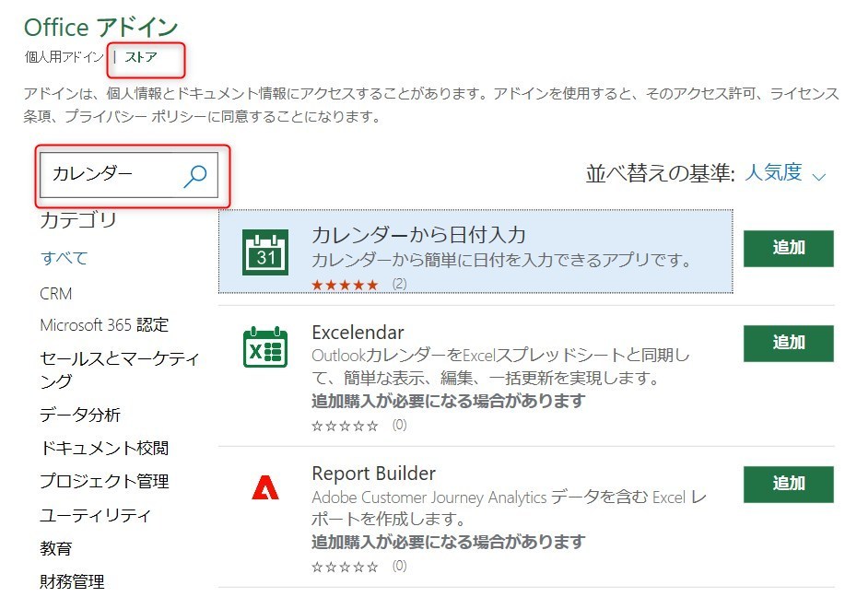The height and width of the screenshot is (597, 845).
Task: Add the Report Builder add-in
Action: coord(788,484)
